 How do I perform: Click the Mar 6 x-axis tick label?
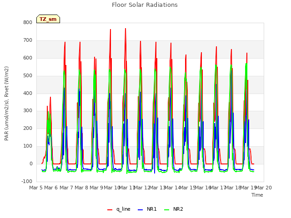point(51,188)
